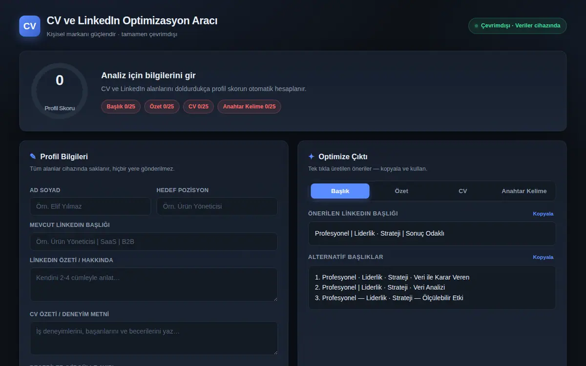Click the green offline status dot
This screenshot has height=366, width=586.
[x=476, y=26]
